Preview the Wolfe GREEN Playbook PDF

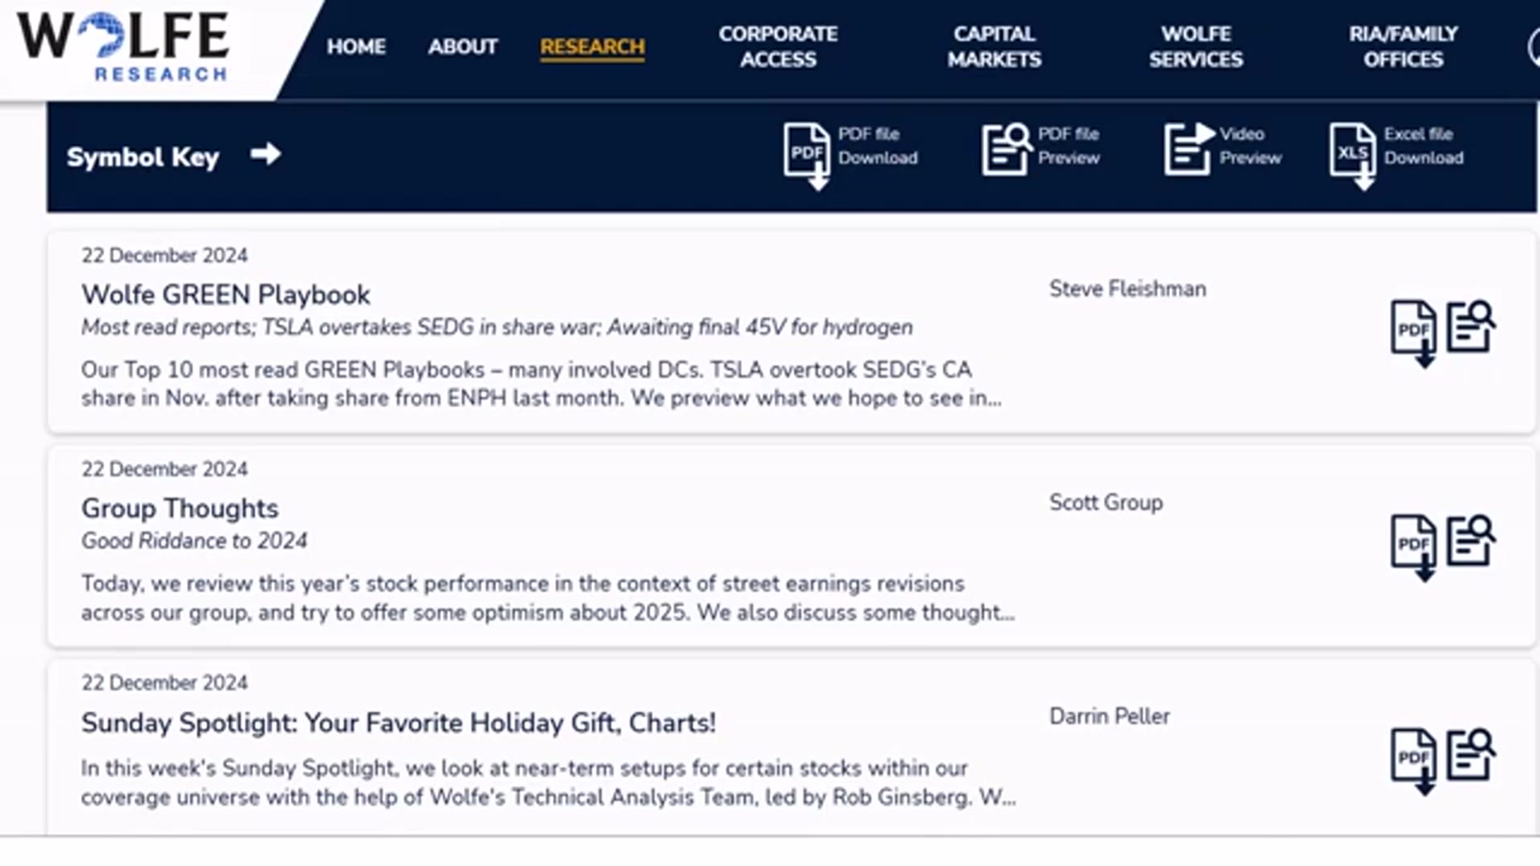1471,326
